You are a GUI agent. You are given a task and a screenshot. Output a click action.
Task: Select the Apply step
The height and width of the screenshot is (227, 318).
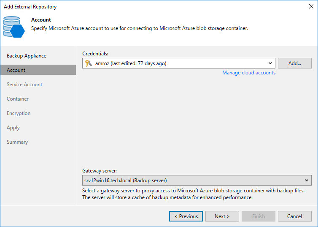(x=13, y=128)
